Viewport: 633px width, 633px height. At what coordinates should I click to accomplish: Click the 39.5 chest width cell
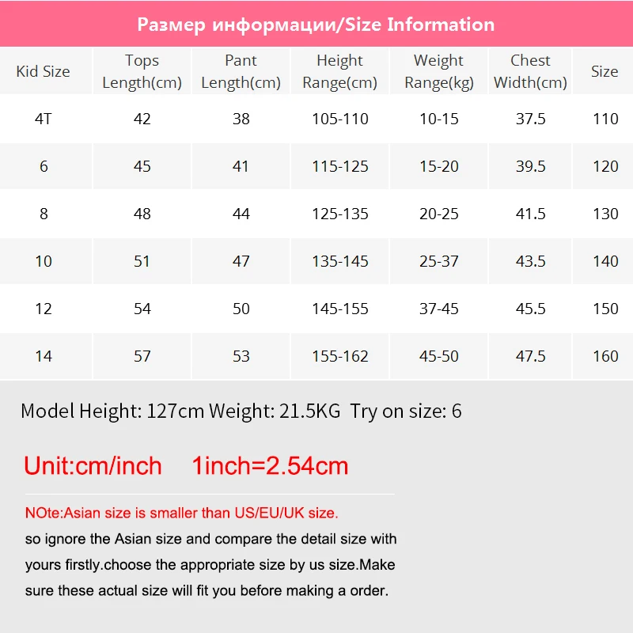coord(530,166)
